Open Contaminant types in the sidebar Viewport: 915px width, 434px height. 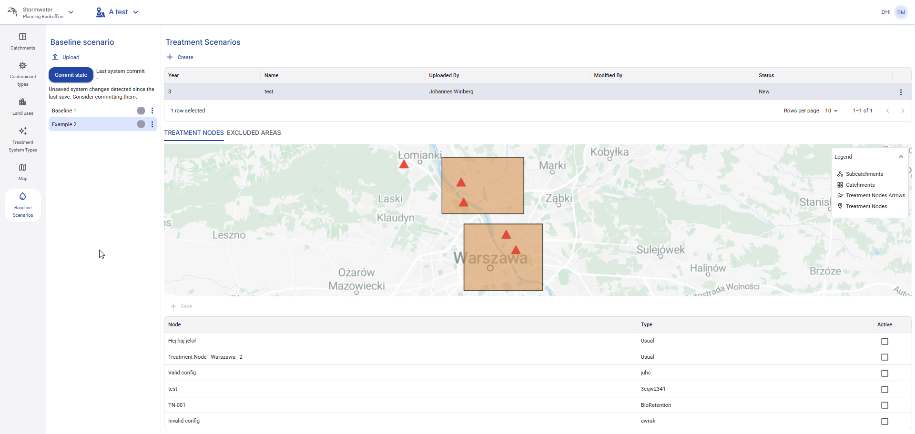point(23,74)
